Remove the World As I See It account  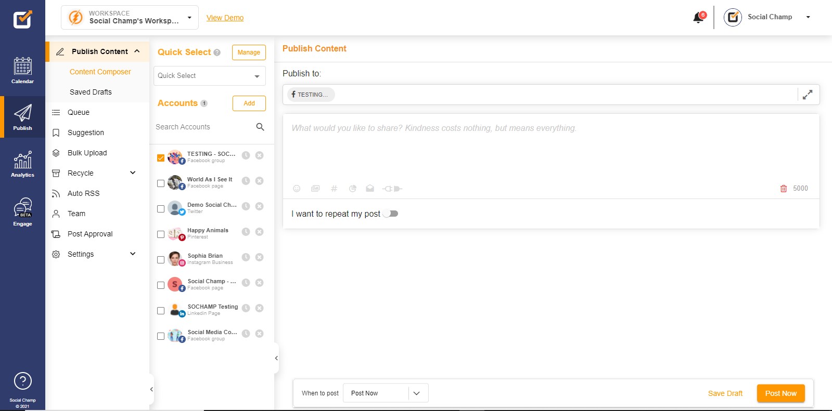tap(260, 181)
